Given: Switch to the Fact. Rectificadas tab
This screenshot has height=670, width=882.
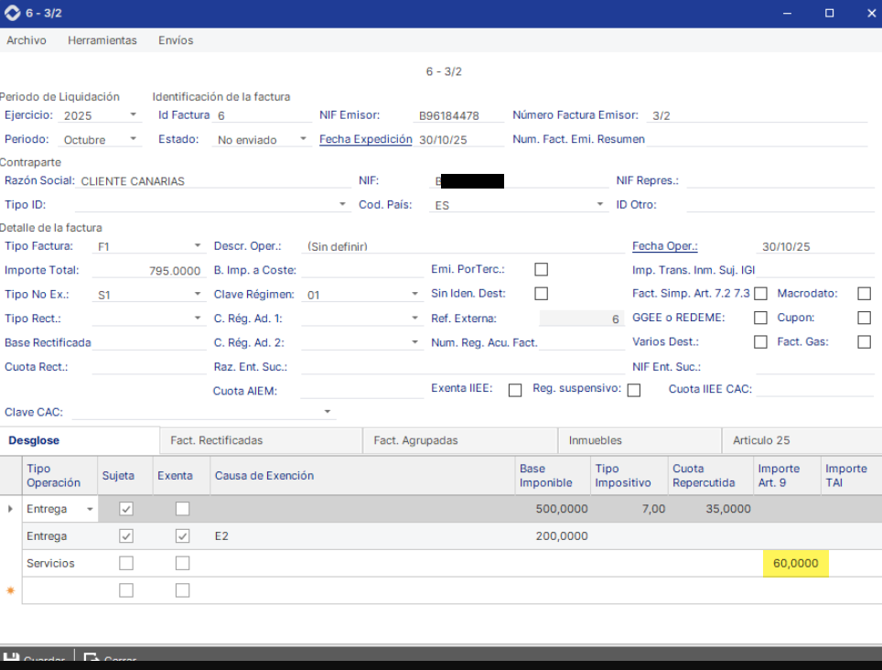Looking at the screenshot, I should [x=261, y=440].
